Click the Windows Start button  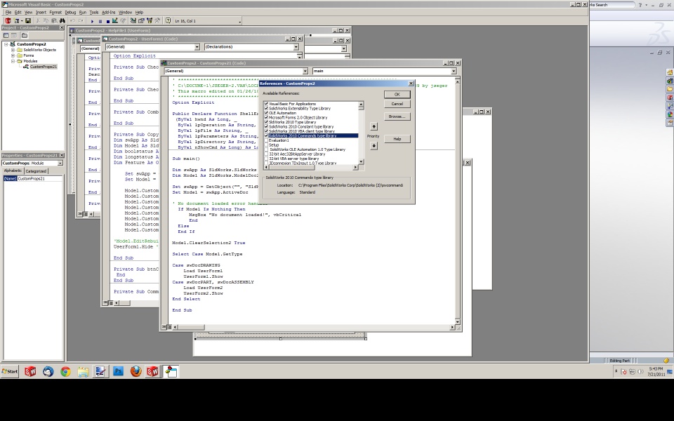coord(9,372)
